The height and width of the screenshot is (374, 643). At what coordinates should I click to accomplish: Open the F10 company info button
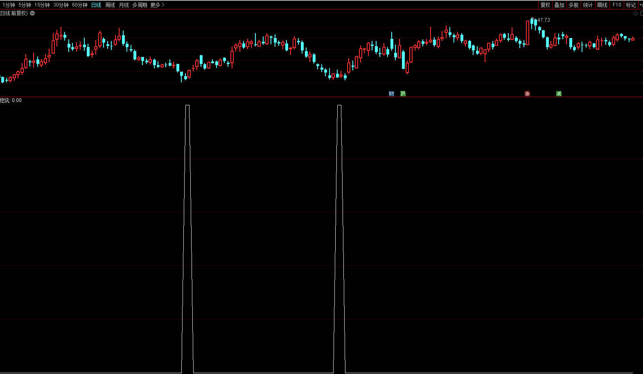tap(617, 5)
